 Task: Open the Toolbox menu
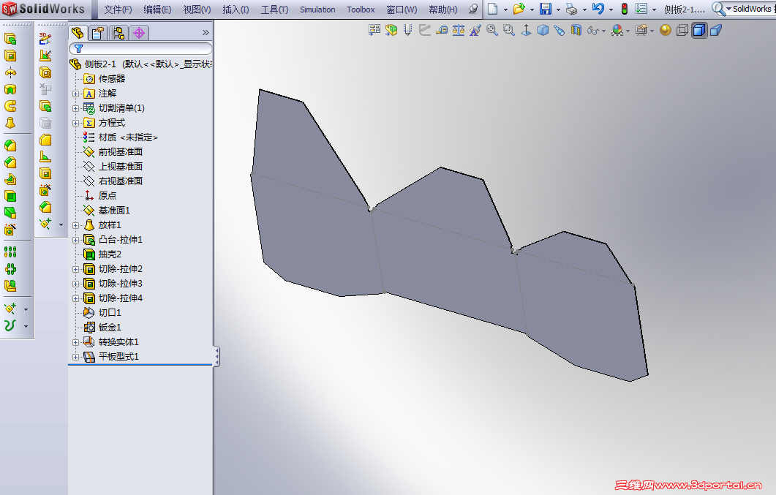(361, 10)
